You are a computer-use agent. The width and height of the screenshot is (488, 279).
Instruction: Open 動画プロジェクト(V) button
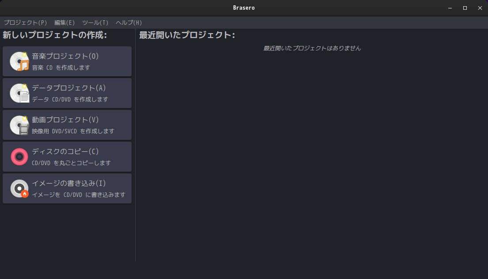point(67,125)
